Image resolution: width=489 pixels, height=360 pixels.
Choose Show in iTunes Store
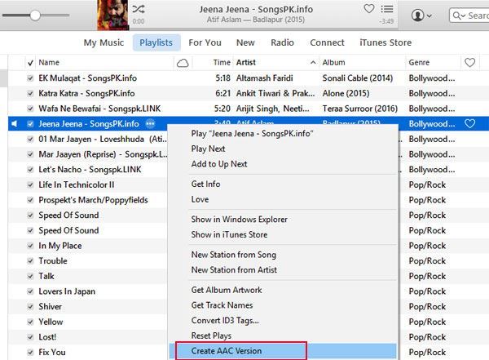click(x=283, y=234)
